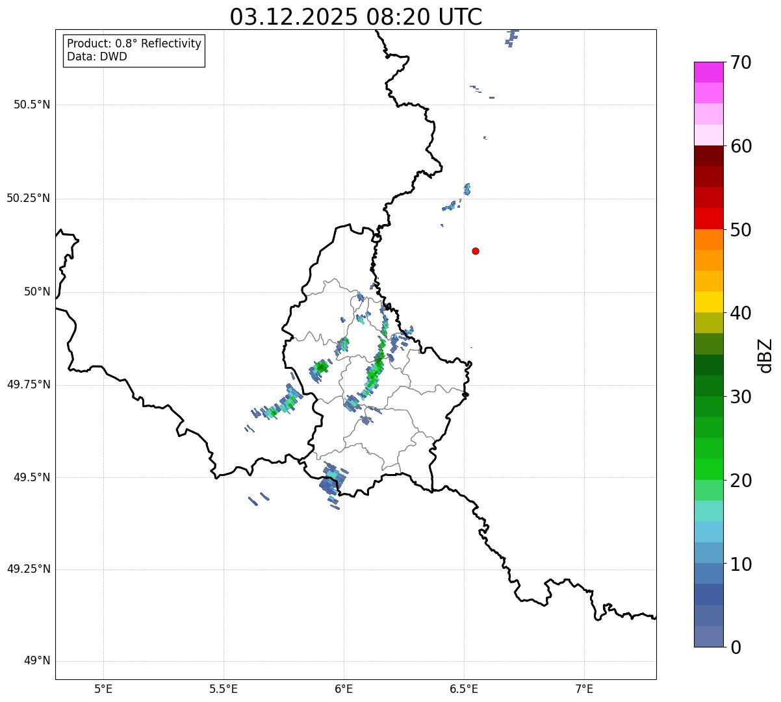Click the 7°E longitude label
The width and height of the screenshot is (781, 702).
(584, 688)
